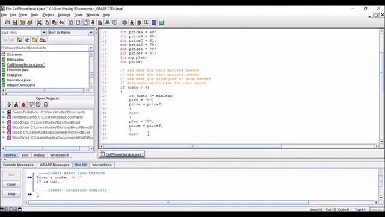Click the Run in Canvas toolbar icon

click(147, 22)
